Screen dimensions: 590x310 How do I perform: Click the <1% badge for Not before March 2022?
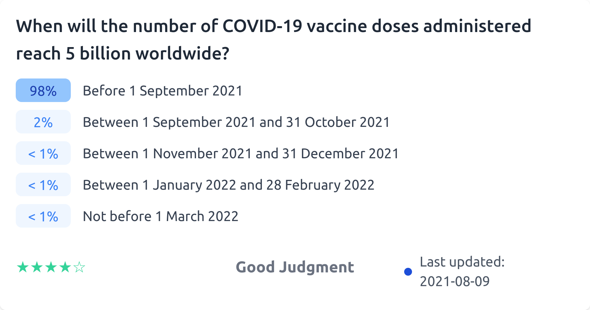click(43, 216)
